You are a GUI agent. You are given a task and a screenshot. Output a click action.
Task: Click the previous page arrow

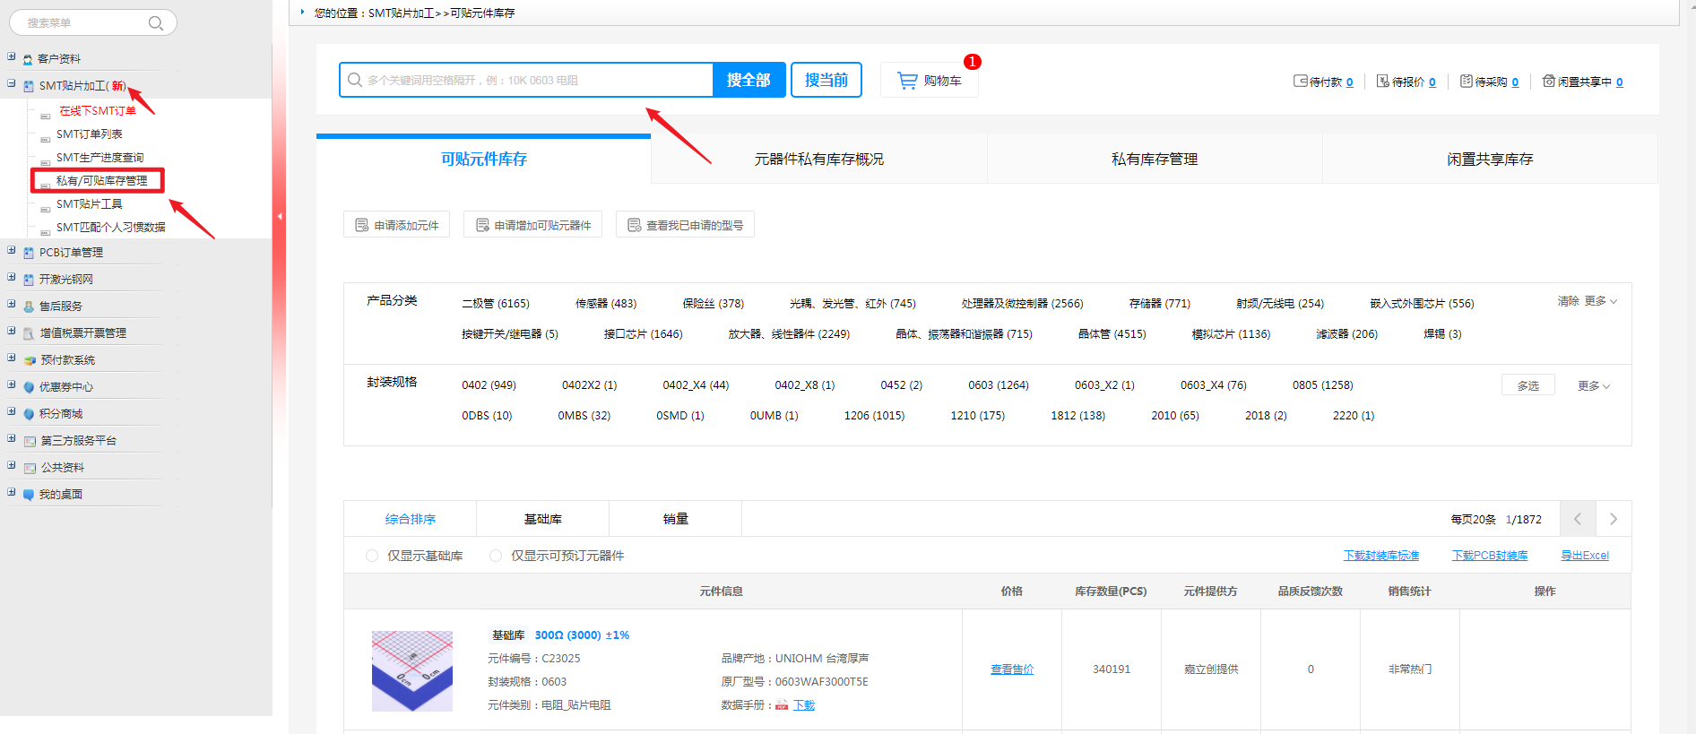point(1578,519)
